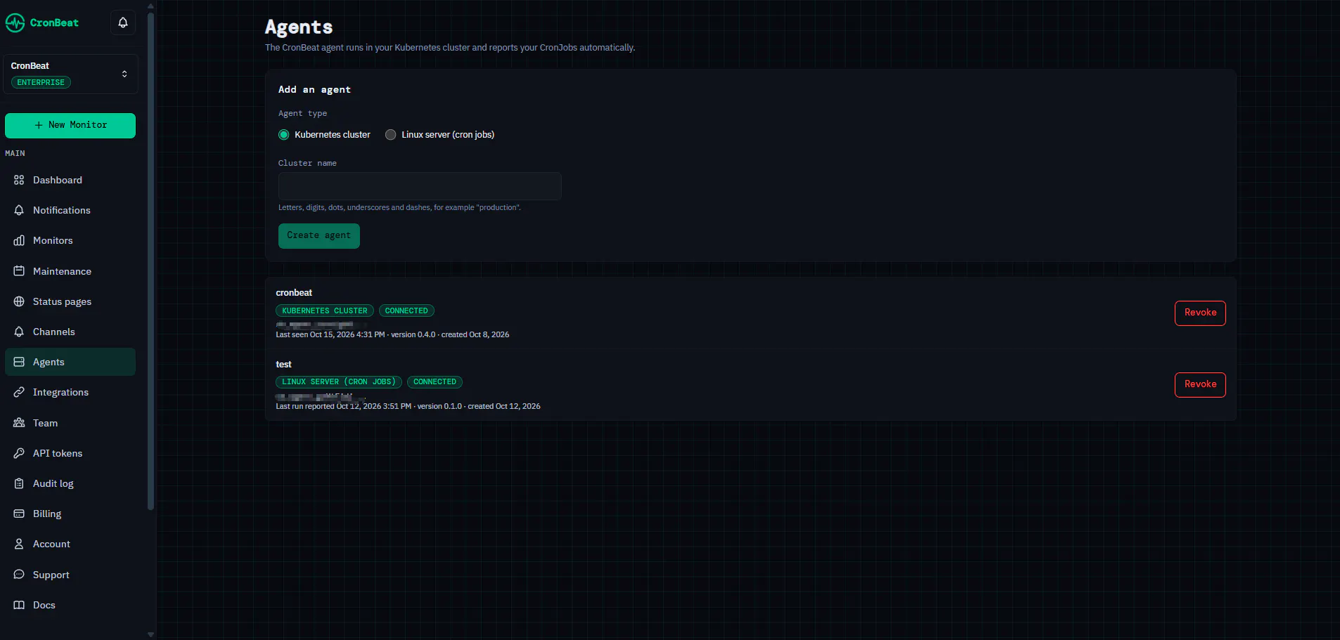Click the KUBERNETES CLUSTER badge
This screenshot has width=1340, height=640.
[x=325, y=311]
